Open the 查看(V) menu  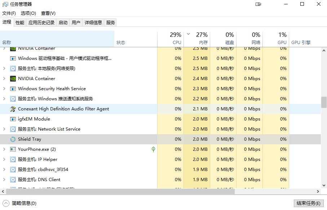[x=48, y=13]
